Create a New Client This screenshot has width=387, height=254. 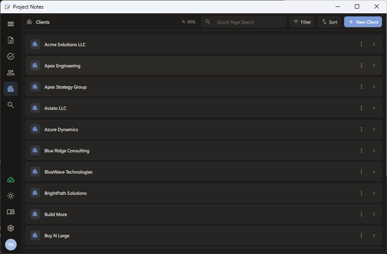tap(363, 22)
